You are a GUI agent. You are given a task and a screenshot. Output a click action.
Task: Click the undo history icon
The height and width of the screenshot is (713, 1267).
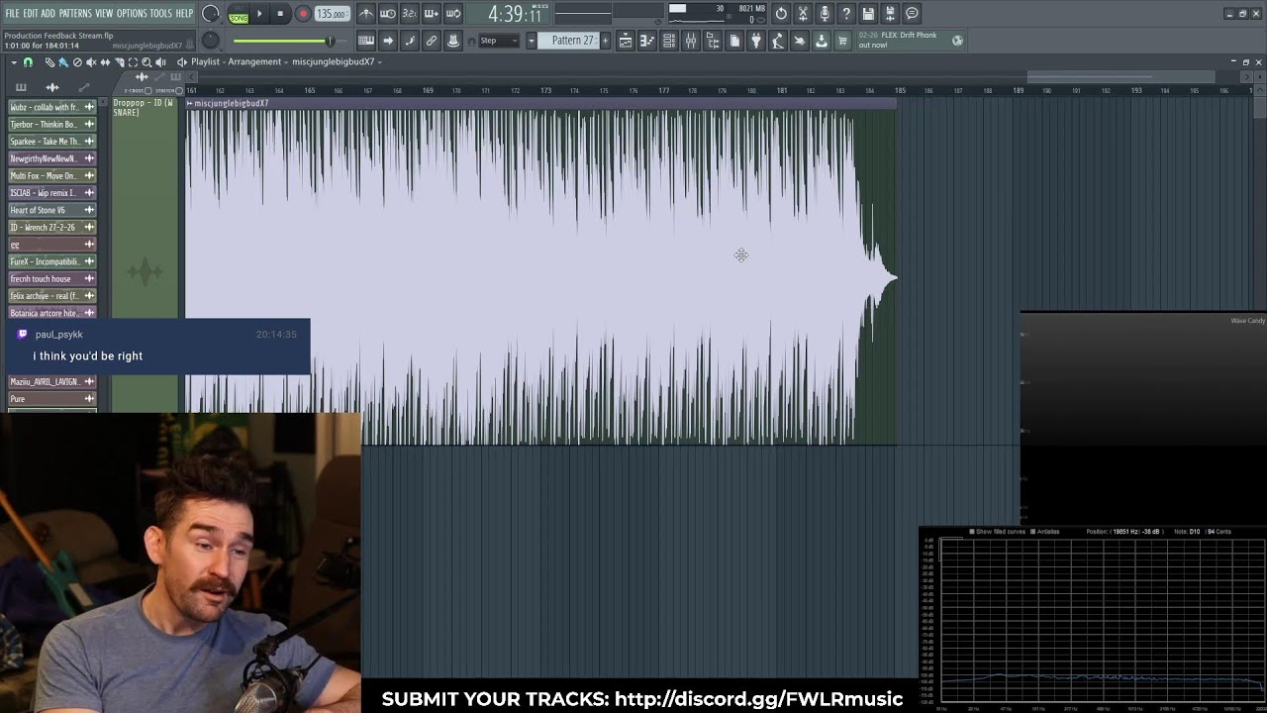coord(781,14)
